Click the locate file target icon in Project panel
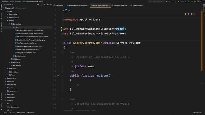The width and height of the screenshot is (205, 115). coord(38,5)
